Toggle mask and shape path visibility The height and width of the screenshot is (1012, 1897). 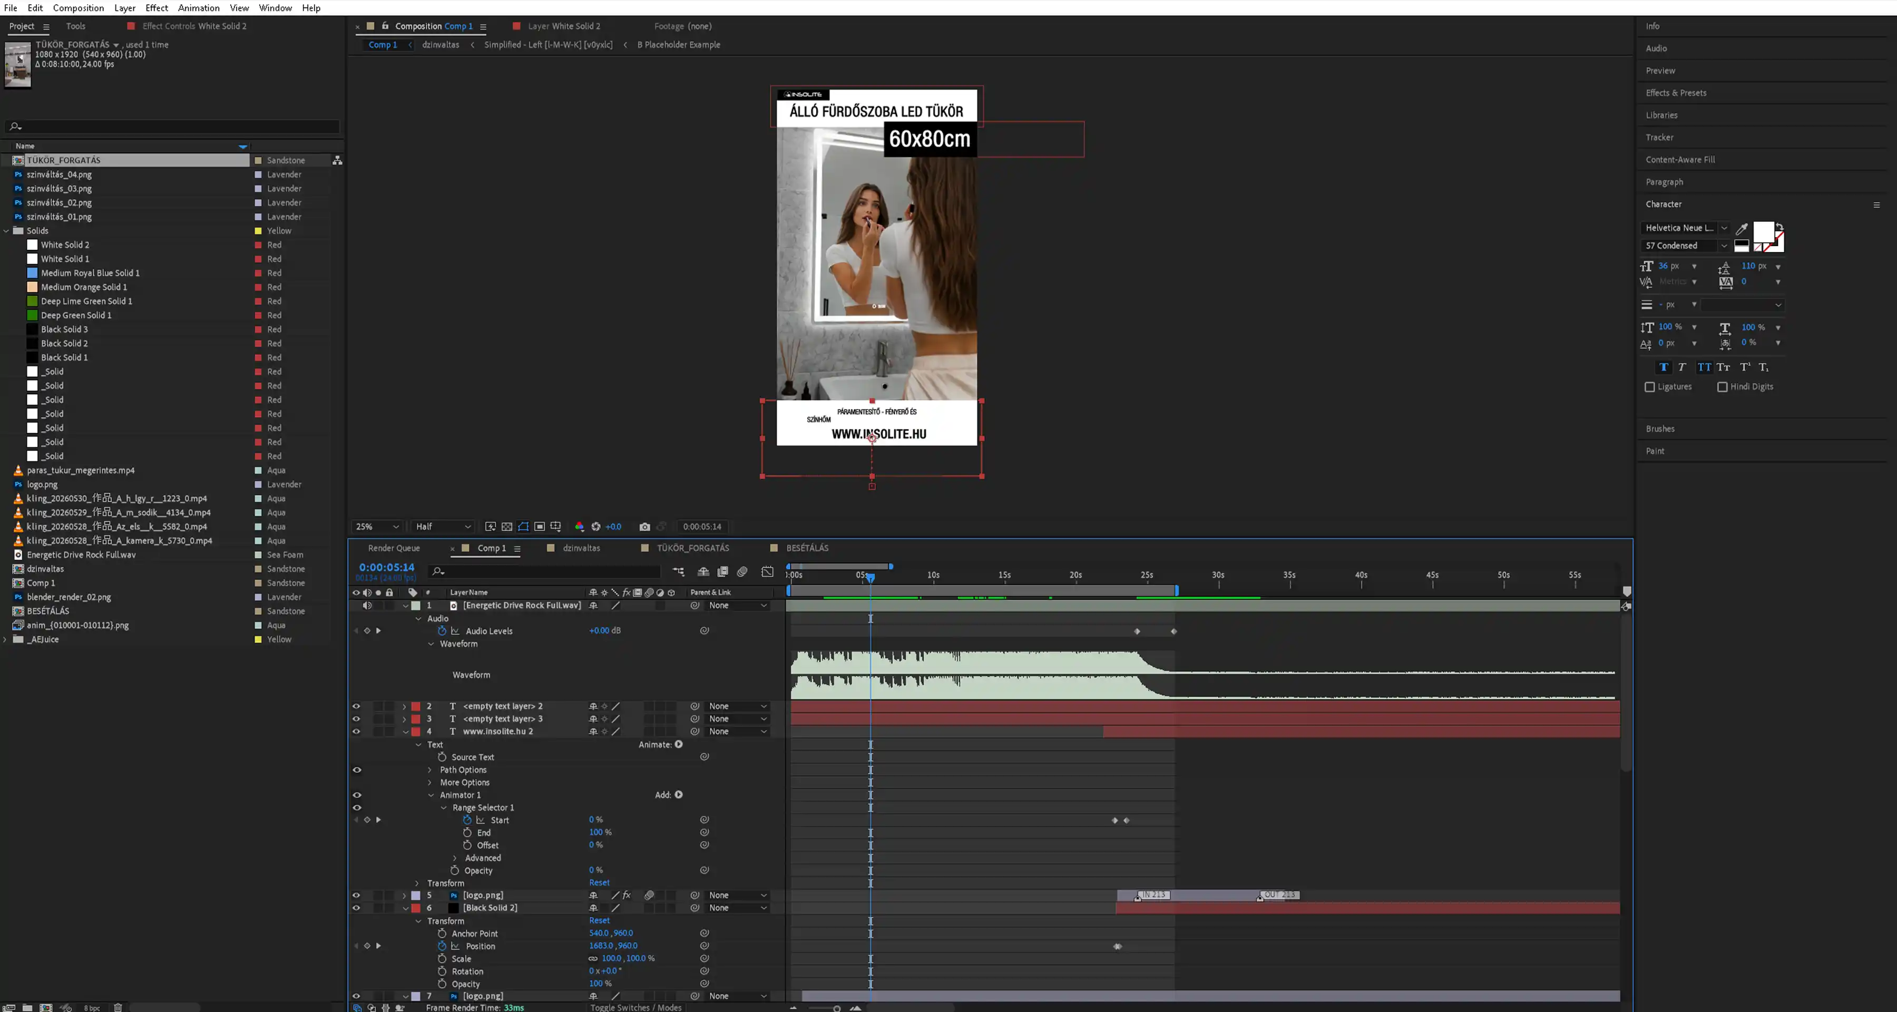523,527
